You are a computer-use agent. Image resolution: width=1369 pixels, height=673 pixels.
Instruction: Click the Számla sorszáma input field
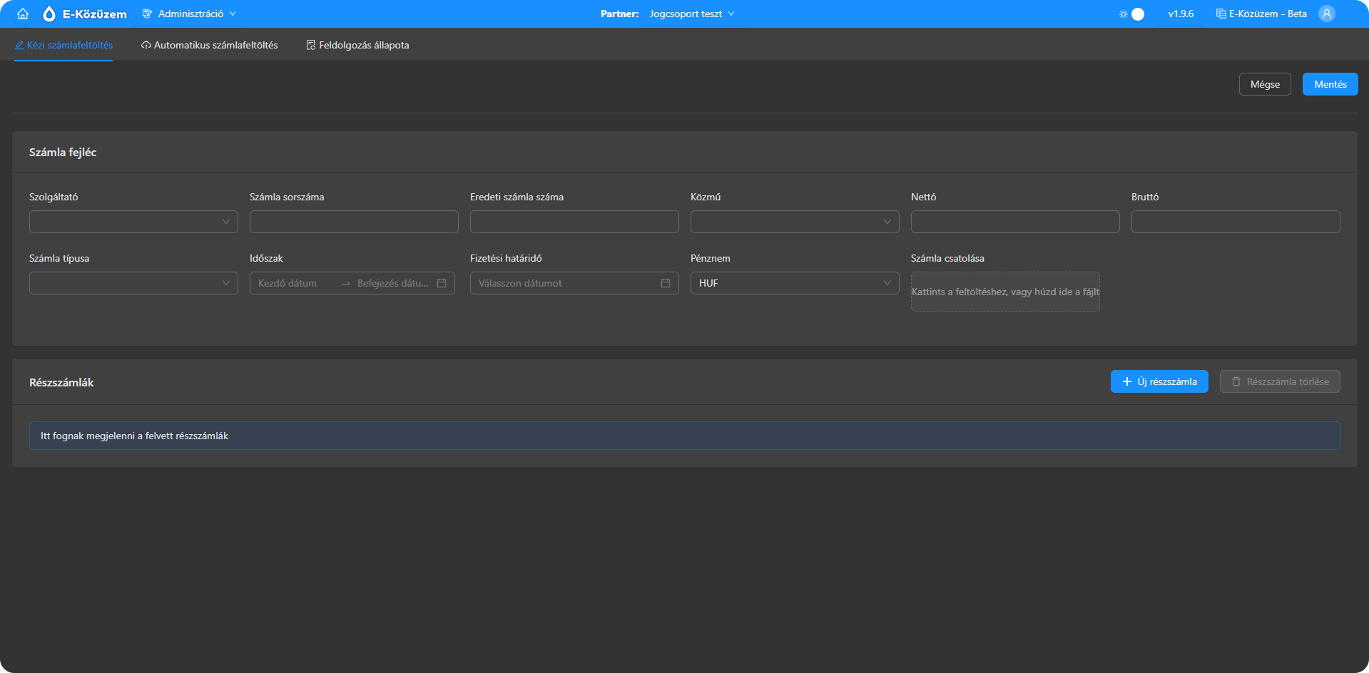click(354, 222)
